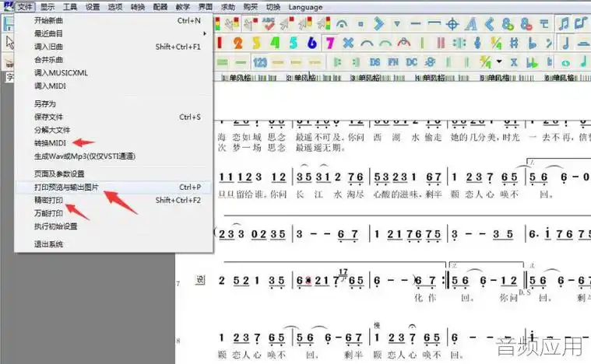Viewport: 591px width, 364px height.
Task: Open the 工具 menu in menu bar
Action: [x=70, y=6]
